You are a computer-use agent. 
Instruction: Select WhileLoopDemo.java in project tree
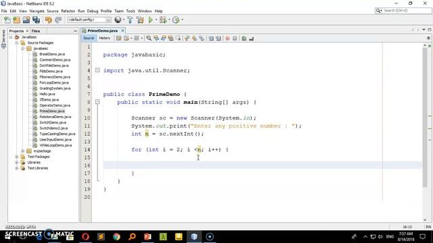point(55,145)
